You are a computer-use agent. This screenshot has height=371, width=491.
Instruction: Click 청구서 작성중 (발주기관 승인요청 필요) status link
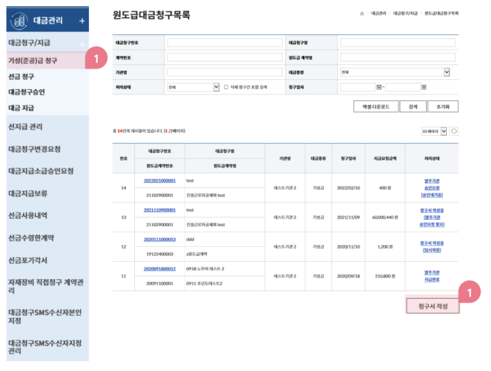(432, 217)
